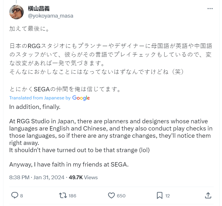The height and width of the screenshot is (206, 222).
Task: Like the tweet with the heart icon
Action: click(x=111, y=196)
